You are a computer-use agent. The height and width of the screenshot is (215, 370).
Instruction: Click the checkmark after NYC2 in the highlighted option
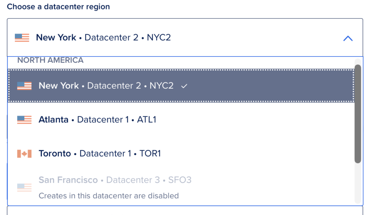184,86
